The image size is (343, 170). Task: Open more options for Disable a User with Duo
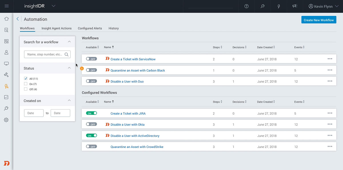[x=330, y=81]
